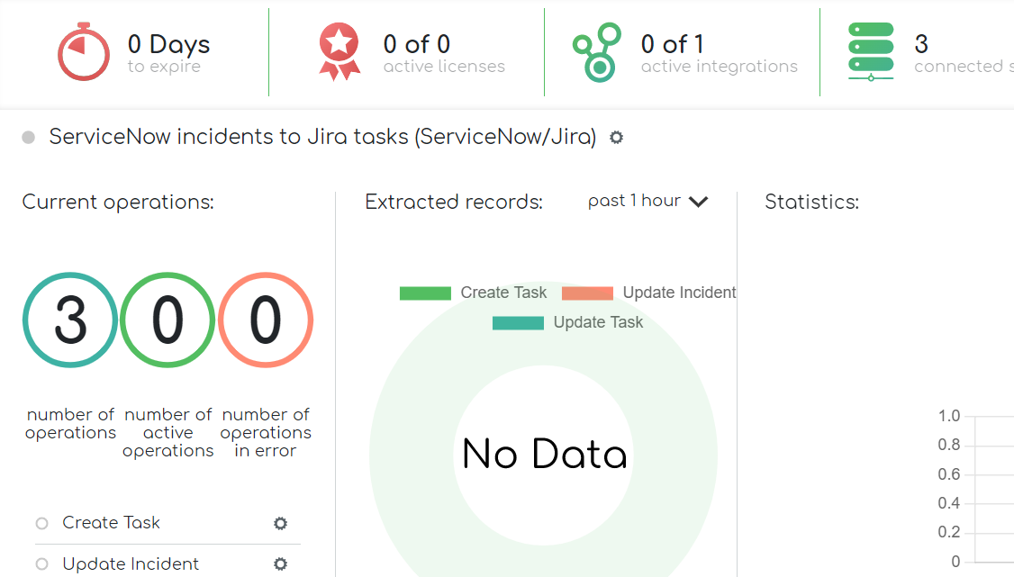Expand the time range chevron arrow

point(698,203)
